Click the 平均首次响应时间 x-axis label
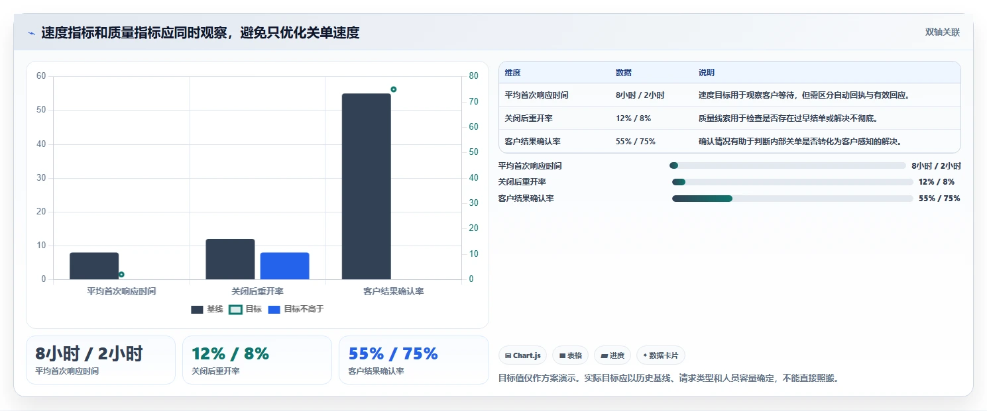This screenshot has height=411, width=987. (x=121, y=291)
